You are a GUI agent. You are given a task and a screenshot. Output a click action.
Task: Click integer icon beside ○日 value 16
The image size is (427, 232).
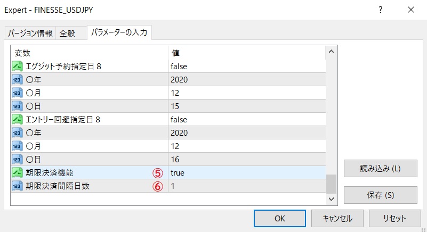[x=17, y=159]
